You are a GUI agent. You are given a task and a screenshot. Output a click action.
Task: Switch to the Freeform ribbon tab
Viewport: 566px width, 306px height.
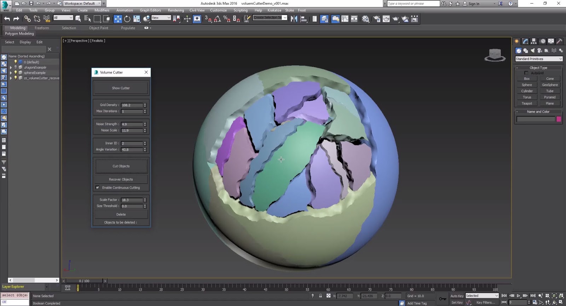tap(42, 28)
